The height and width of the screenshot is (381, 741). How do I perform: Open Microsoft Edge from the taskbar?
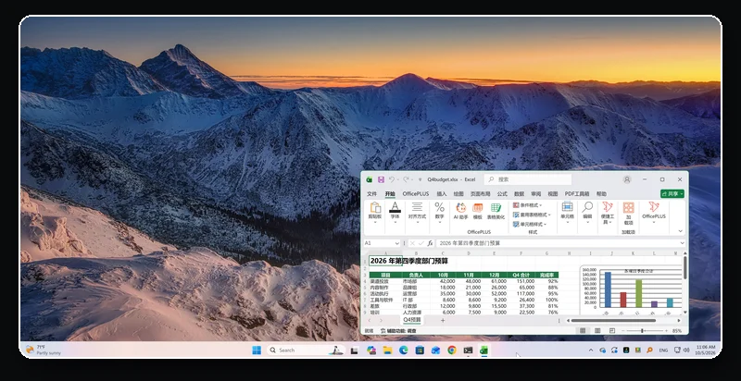(403, 350)
